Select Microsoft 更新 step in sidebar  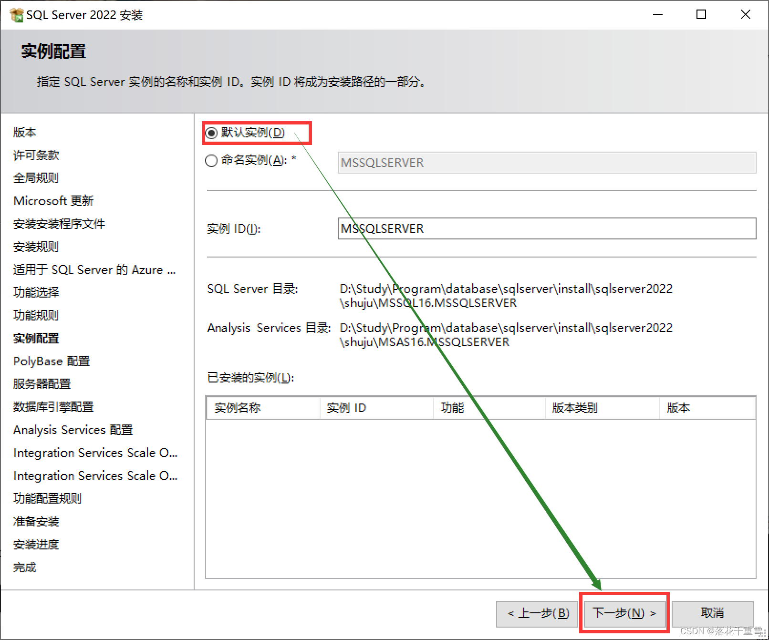coord(53,201)
